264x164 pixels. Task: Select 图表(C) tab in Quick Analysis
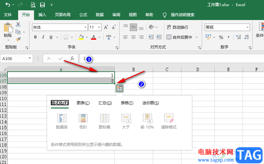83,103
